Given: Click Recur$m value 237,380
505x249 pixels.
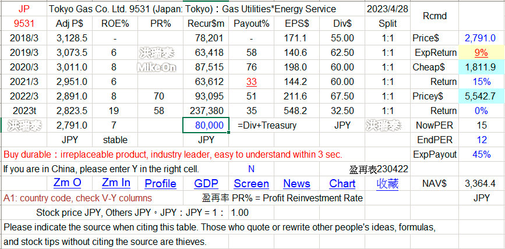Looking at the screenshot, I should [x=207, y=111].
